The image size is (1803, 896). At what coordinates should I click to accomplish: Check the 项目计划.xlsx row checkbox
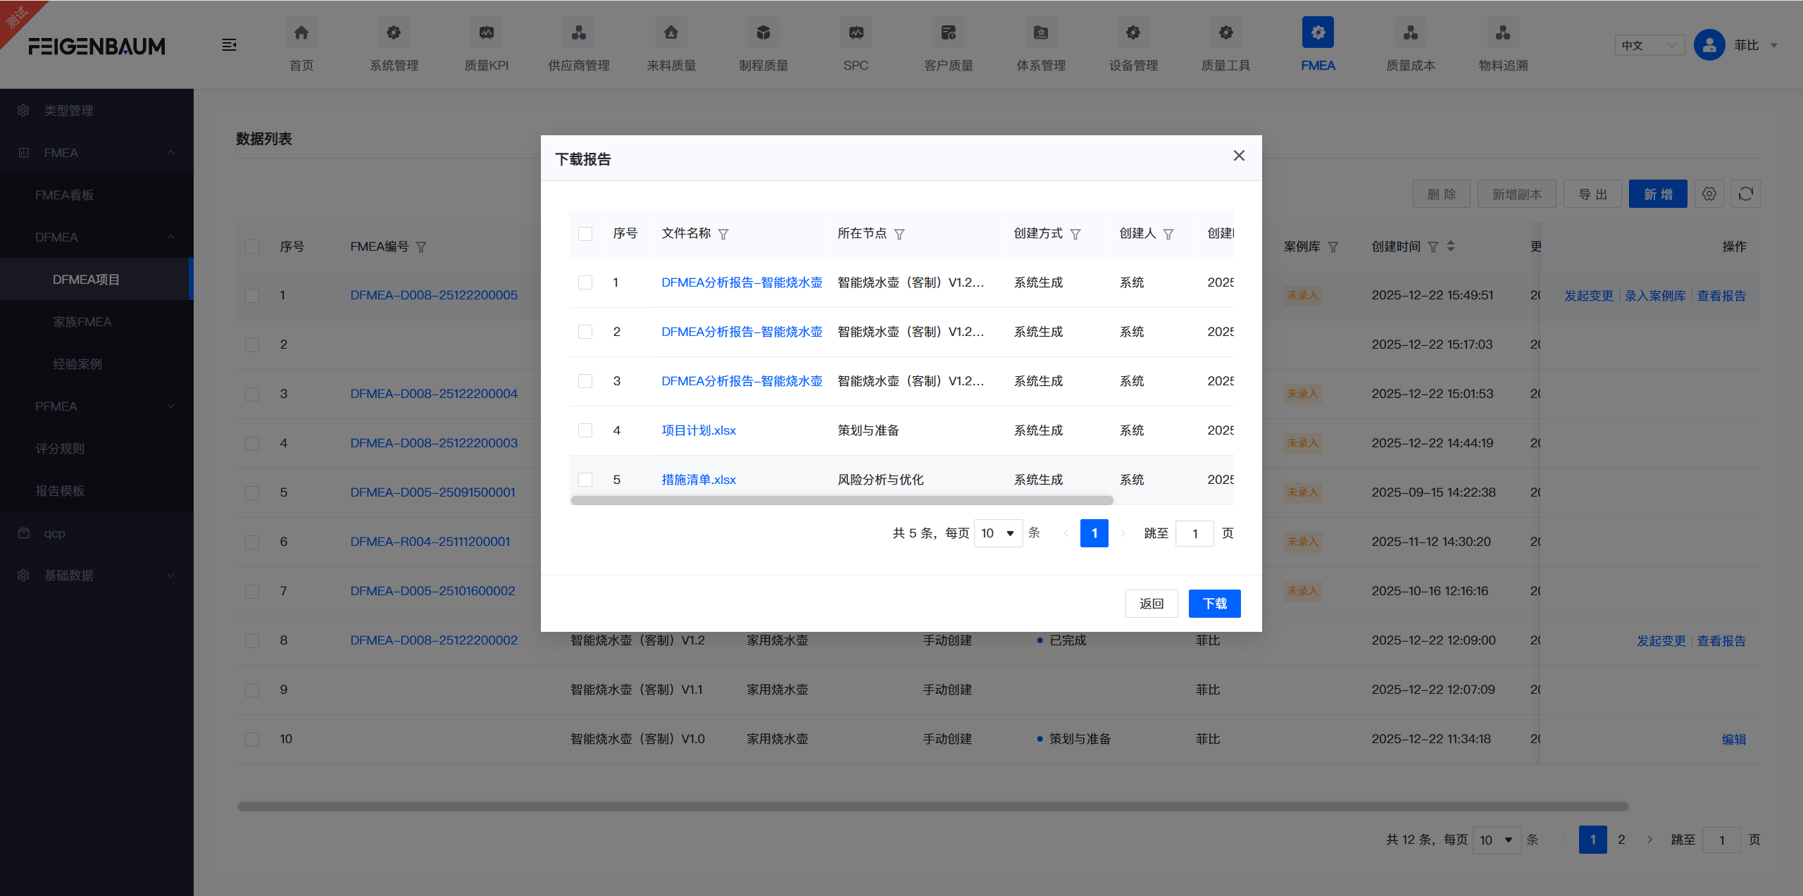[x=585, y=430]
